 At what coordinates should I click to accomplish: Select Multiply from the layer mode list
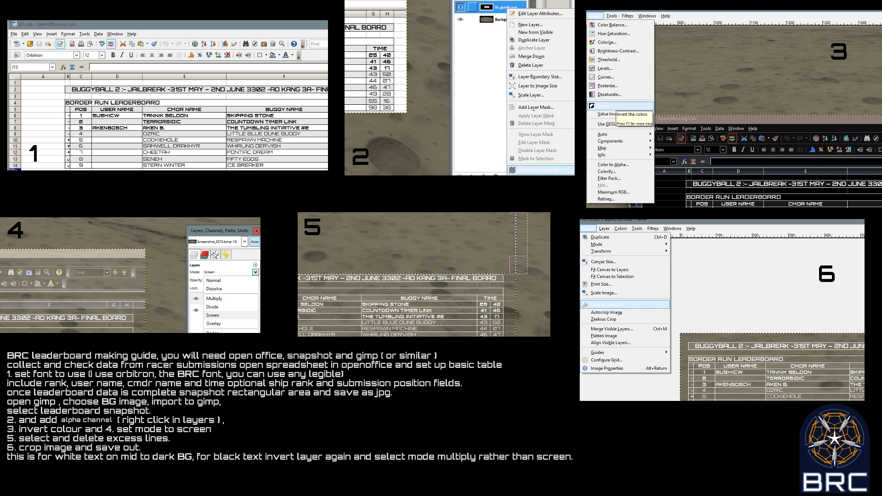[x=214, y=299]
